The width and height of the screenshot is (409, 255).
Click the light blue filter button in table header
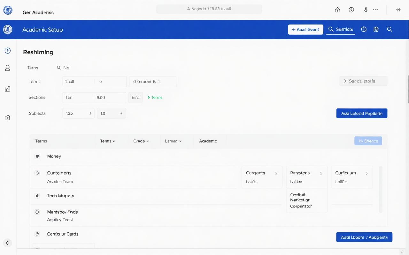coord(368,141)
